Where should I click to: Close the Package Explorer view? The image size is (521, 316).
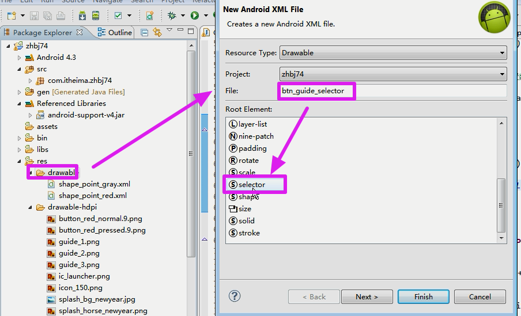(80, 32)
